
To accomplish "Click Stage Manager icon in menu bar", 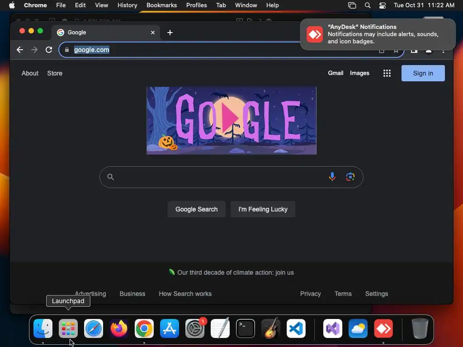I will pyautogui.click(x=352, y=5).
